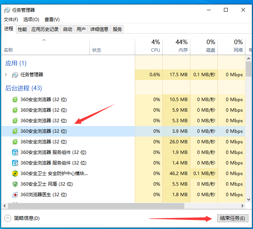Click the 任务管理器 app row icon

15,75
